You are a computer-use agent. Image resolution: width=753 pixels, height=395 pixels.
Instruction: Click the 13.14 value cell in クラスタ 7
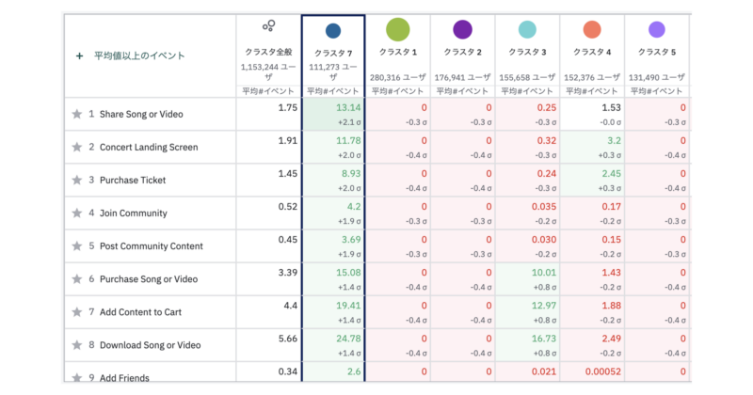(x=333, y=114)
